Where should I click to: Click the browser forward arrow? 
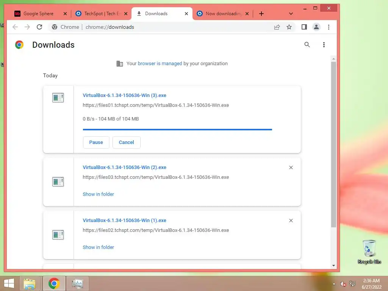(27, 27)
